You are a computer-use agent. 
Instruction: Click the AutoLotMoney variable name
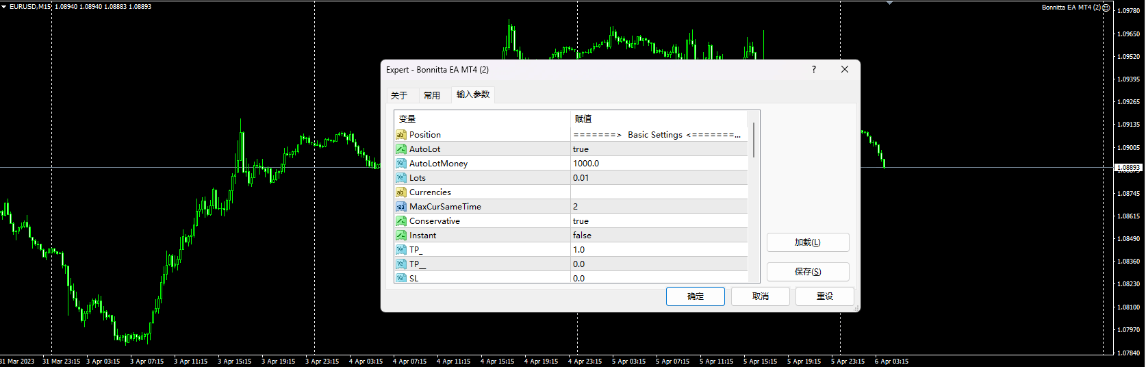(x=438, y=164)
